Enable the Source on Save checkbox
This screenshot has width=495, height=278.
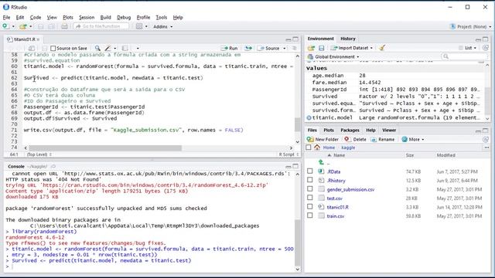pos(53,48)
